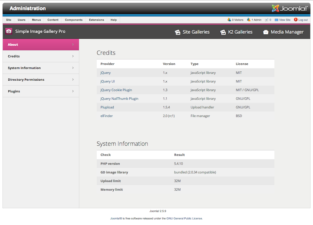Click the Log out link
The width and height of the screenshot is (313, 225).
pyautogui.click(x=303, y=20)
